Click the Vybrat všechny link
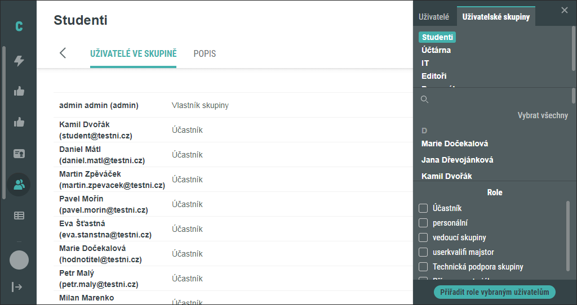This screenshot has width=577, height=305. click(543, 115)
